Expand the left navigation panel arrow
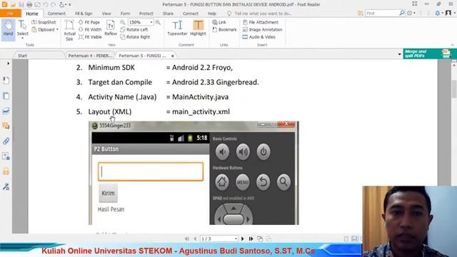Viewport: 457px width, 257px height. click(8, 64)
